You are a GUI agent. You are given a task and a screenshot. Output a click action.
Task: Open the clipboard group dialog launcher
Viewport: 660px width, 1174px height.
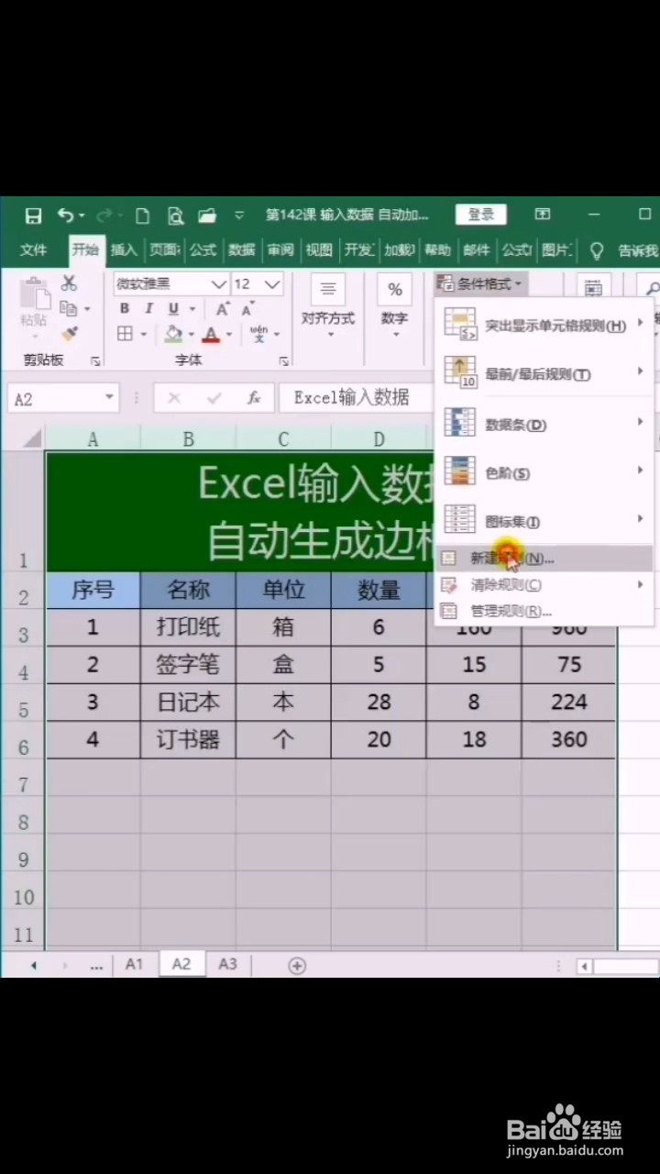tap(95, 361)
